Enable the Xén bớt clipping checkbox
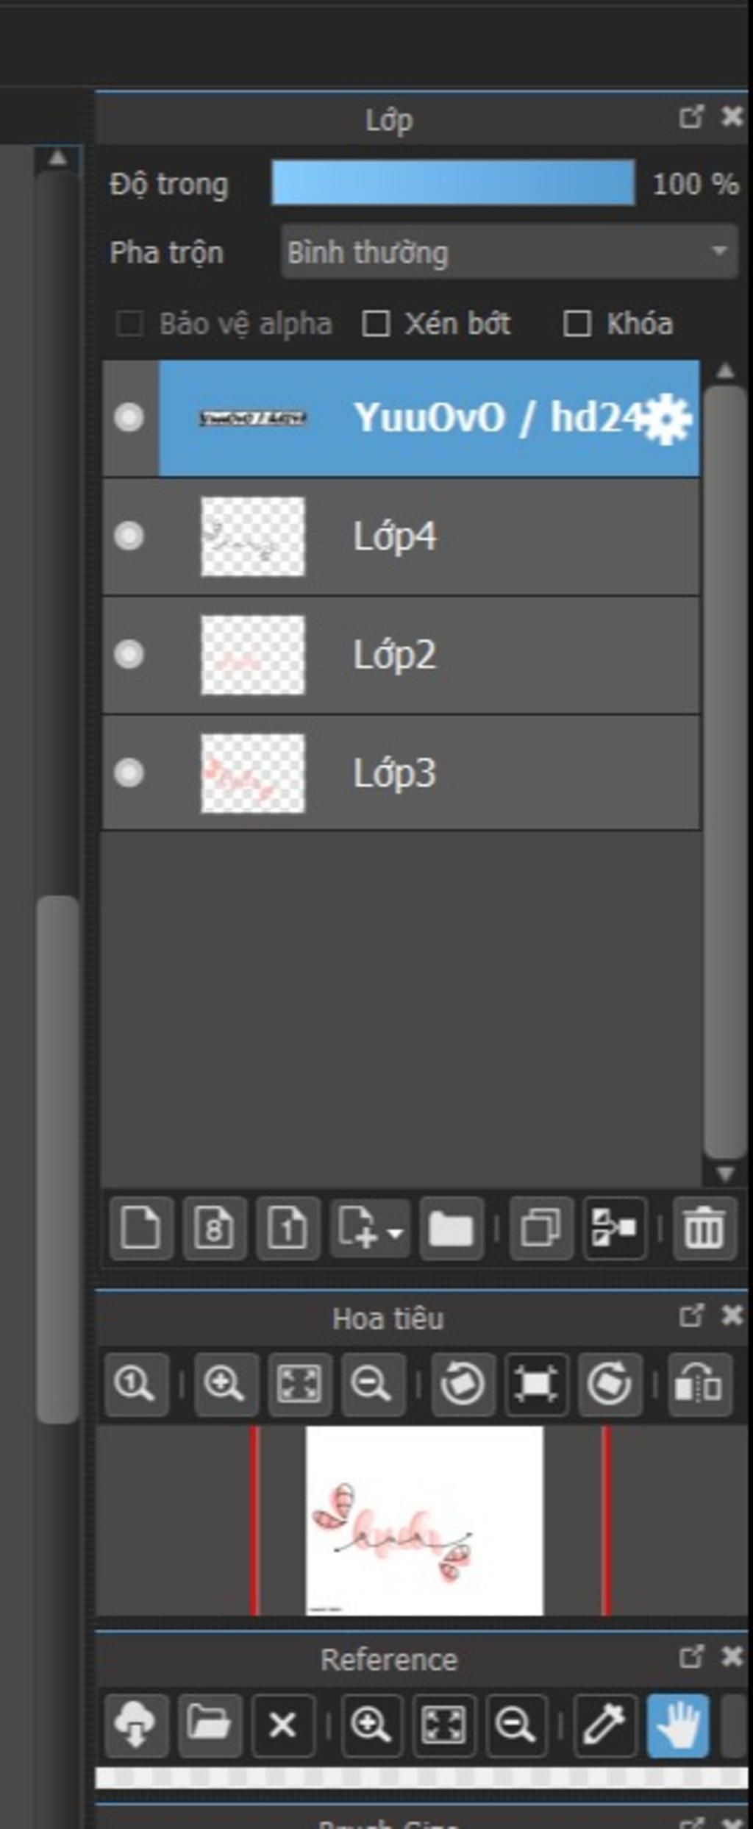Screen dimensions: 753x1829 click(376, 324)
